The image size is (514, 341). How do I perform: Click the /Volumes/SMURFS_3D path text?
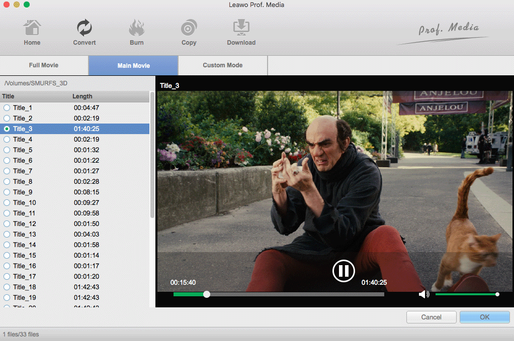[36, 83]
